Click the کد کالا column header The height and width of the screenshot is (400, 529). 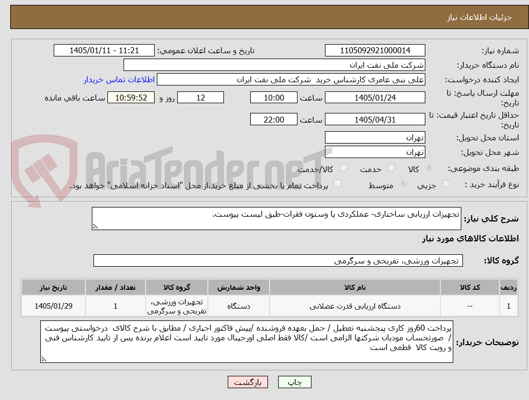pos(469,288)
